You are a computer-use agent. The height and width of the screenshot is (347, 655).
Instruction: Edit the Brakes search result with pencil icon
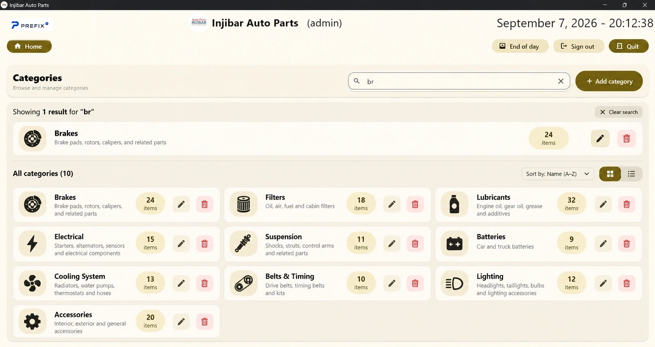tap(600, 139)
